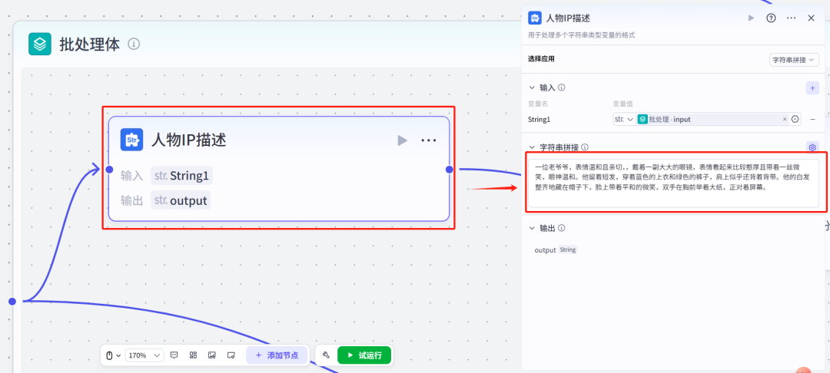Run node via side panel play icon
The image size is (830, 373).
coord(751,18)
